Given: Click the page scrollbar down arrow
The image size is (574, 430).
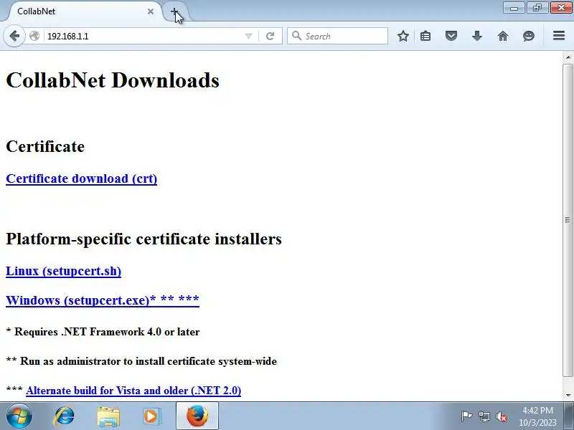Looking at the screenshot, I should point(568,396).
